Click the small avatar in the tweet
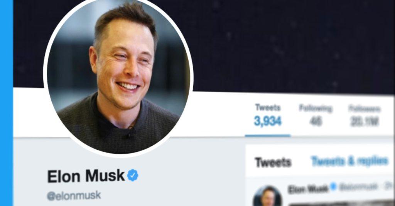The image size is (395, 206). (268, 197)
